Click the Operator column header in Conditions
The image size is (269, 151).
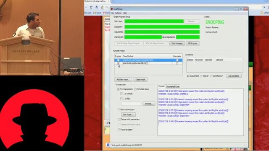pyautogui.click(x=208, y=60)
